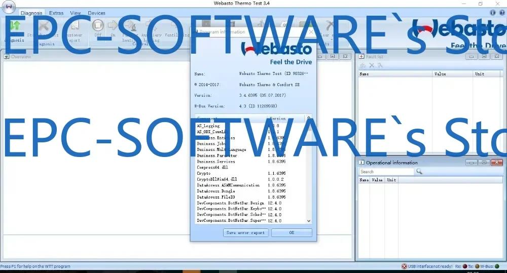This screenshot has width=507, height=273.
Task: Select the DevComponents.DotNetBar.Design row
Action: (x=250, y=203)
